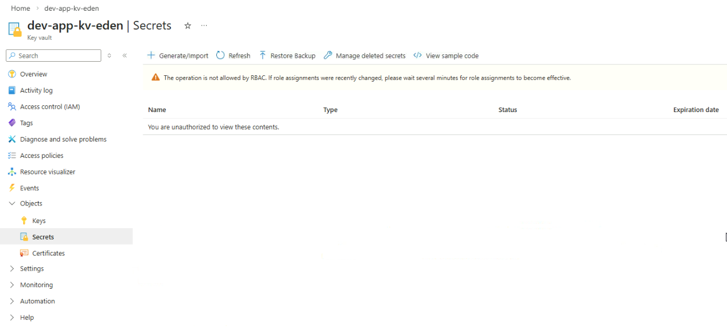Select Activity log in sidebar
The image size is (727, 334).
tap(36, 91)
